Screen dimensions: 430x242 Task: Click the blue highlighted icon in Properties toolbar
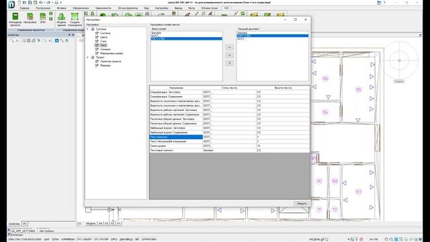pos(56,40)
